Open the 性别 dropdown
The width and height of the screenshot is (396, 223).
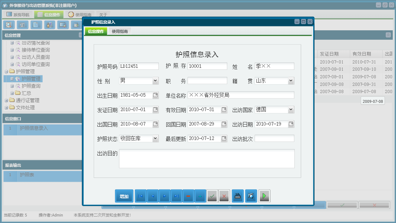(x=155, y=81)
